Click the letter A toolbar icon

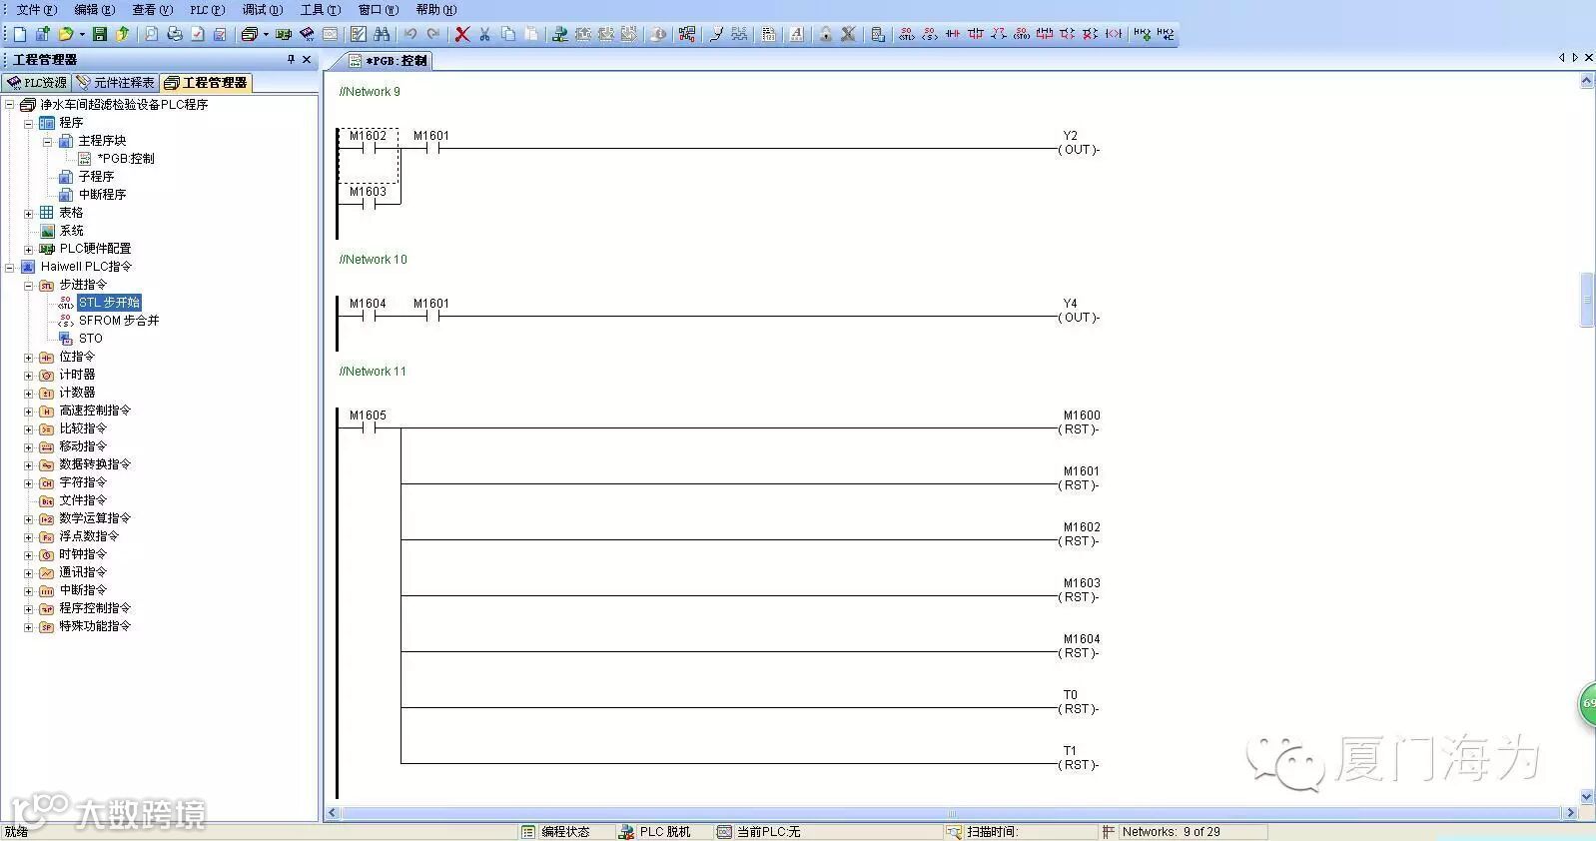click(x=796, y=34)
